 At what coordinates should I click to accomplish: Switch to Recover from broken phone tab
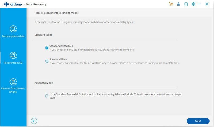(13, 90)
